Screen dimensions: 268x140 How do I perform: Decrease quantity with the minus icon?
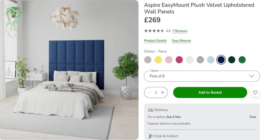tap(149, 93)
